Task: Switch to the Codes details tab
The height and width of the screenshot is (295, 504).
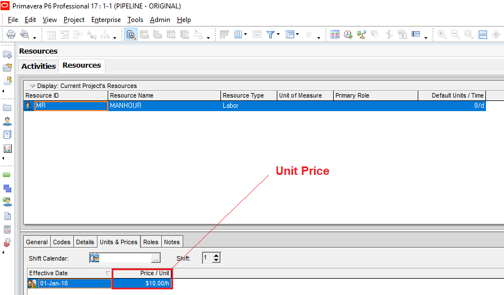Action: [x=61, y=242]
